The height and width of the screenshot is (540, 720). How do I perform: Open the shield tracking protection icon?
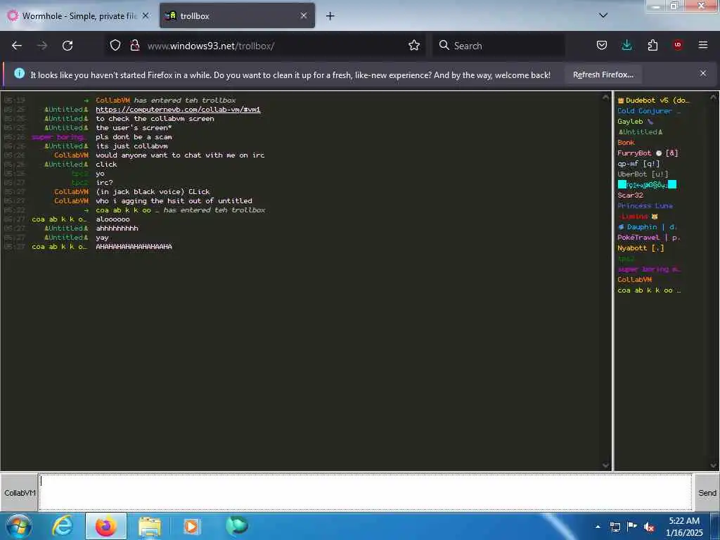coord(115,45)
